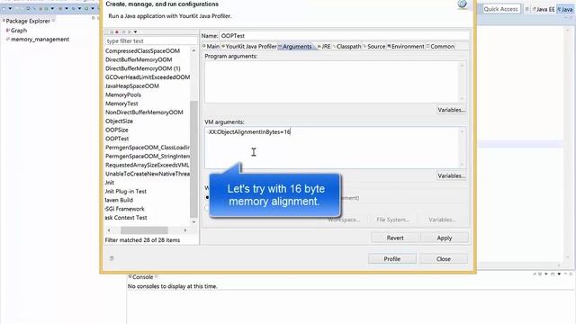Select JavaHeapSpaceOOM configuration
The width and height of the screenshot is (576, 324).
132,86
